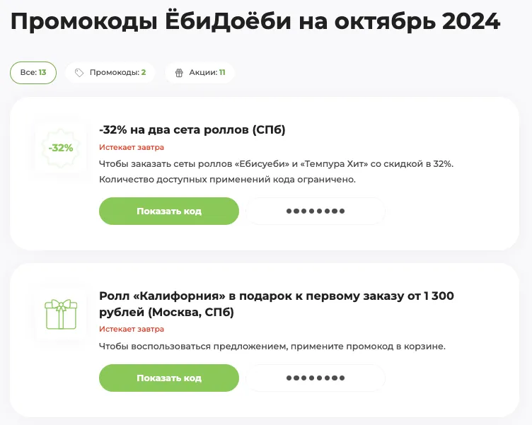Image resolution: width=532 pixels, height=425 pixels.
Task: Click the green gift box icon
Action: (x=61, y=314)
